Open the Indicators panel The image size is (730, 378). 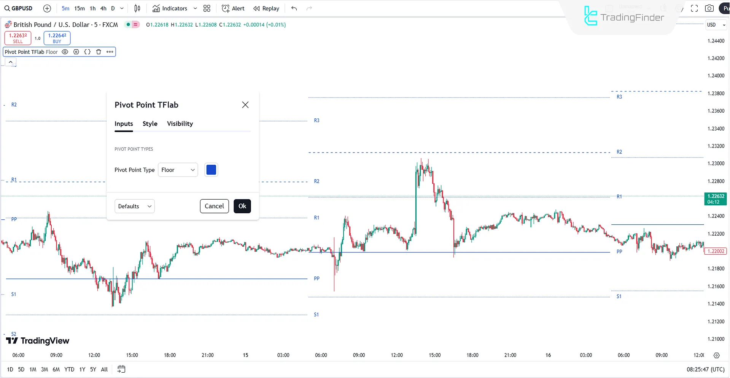170,8
